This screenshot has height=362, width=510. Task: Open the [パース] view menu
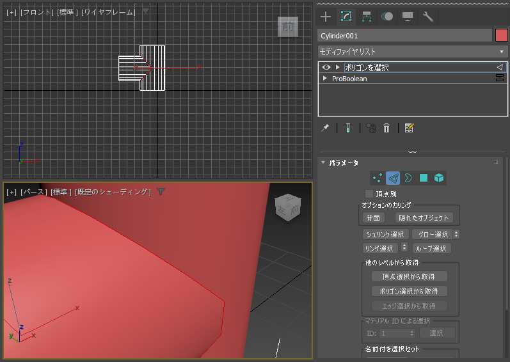click(34, 192)
